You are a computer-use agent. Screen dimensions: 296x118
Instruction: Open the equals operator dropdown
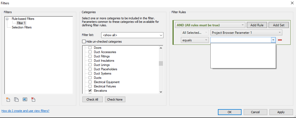click(x=195, y=40)
